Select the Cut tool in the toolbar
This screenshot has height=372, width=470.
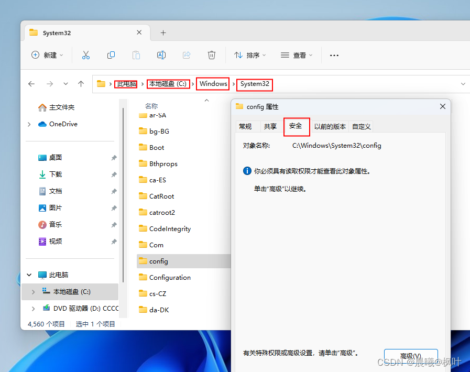click(86, 55)
